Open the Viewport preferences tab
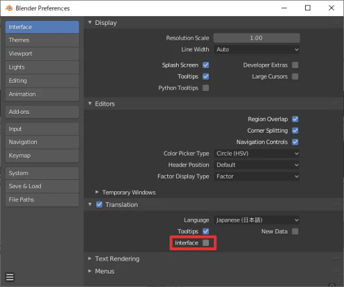The height and width of the screenshot is (287, 344). click(42, 54)
